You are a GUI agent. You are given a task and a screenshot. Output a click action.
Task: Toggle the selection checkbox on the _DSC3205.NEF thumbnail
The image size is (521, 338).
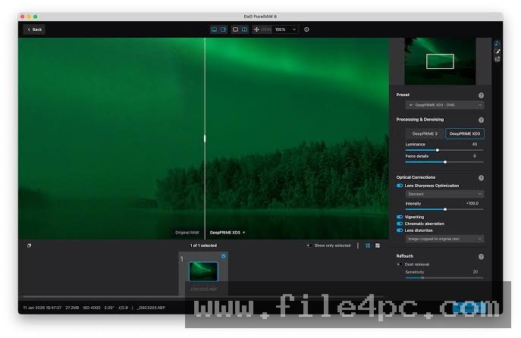coord(223,256)
